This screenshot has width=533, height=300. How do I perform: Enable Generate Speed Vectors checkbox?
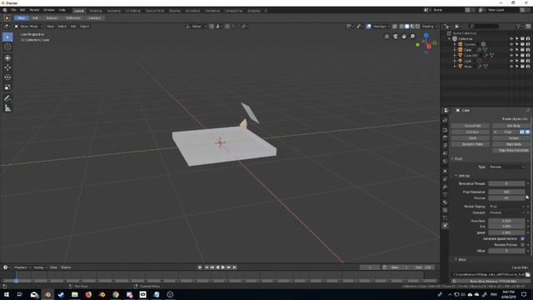tap(522, 239)
